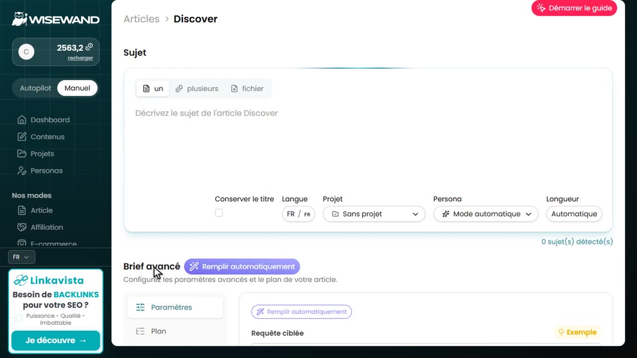Open the Projet dropdown showing Sans projet
The height and width of the screenshot is (358, 637).
point(374,214)
